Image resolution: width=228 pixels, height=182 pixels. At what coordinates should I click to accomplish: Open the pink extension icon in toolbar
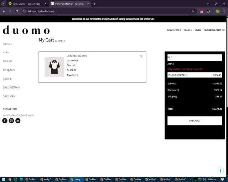click(x=202, y=11)
